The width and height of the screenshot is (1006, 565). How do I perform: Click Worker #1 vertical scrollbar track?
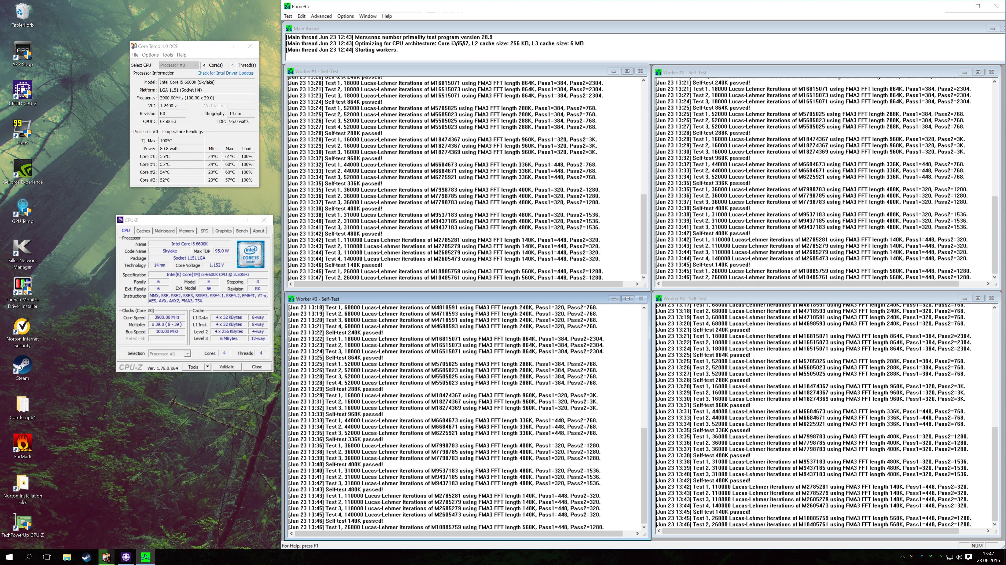644,136
